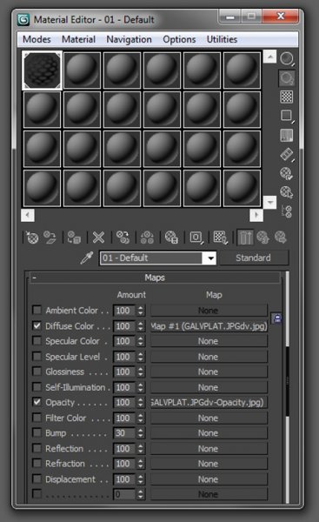Open the Utilities menu

[222, 39]
